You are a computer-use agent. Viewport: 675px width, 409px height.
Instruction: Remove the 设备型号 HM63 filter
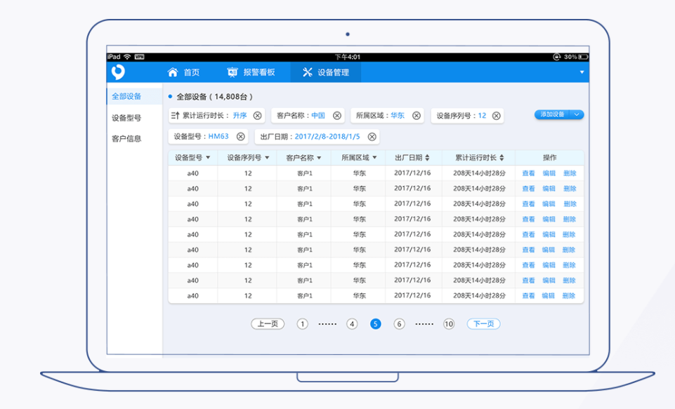[241, 136]
